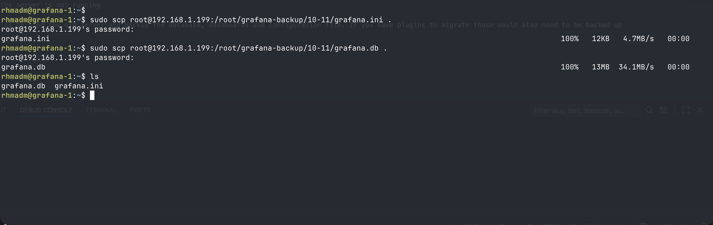Clear the Debug Console output
The width and height of the screenshot is (713, 225).
[x=664, y=110]
